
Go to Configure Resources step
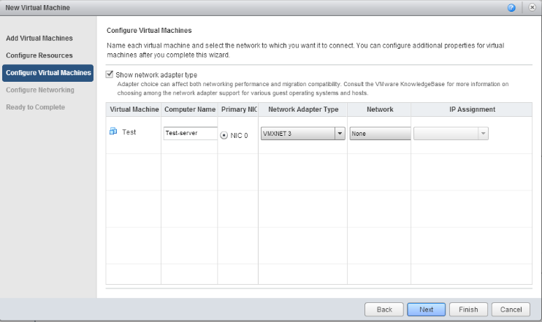[39, 55]
